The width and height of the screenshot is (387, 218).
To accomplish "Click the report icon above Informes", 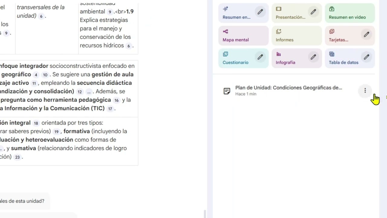I will pyautogui.click(x=278, y=31).
